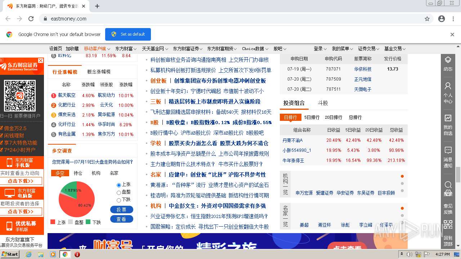Switch to 5日排行 tab
The height and width of the screenshot is (259, 461).
click(x=312, y=117)
